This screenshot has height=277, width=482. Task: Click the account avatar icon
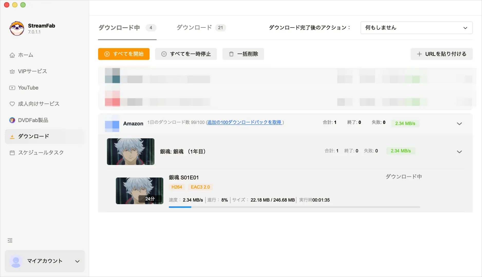click(16, 261)
